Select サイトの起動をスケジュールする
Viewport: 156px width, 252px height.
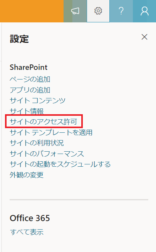(60, 164)
